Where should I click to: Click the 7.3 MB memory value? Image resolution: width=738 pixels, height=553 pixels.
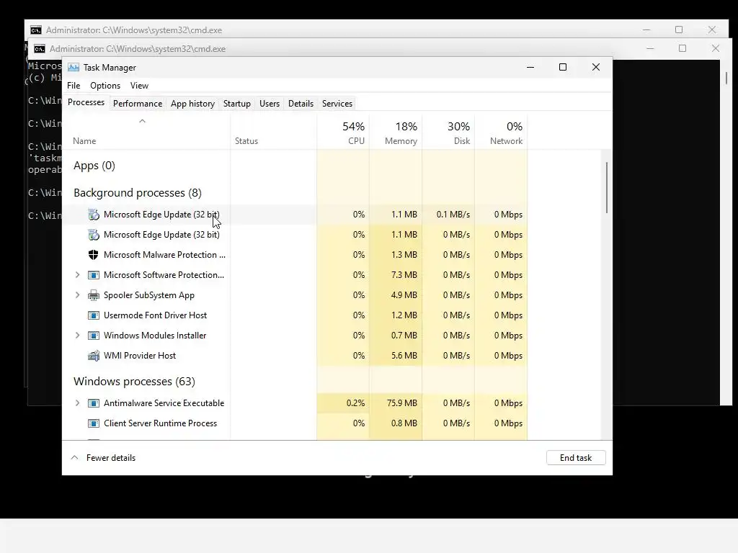pyautogui.click(x=404, y=275)
